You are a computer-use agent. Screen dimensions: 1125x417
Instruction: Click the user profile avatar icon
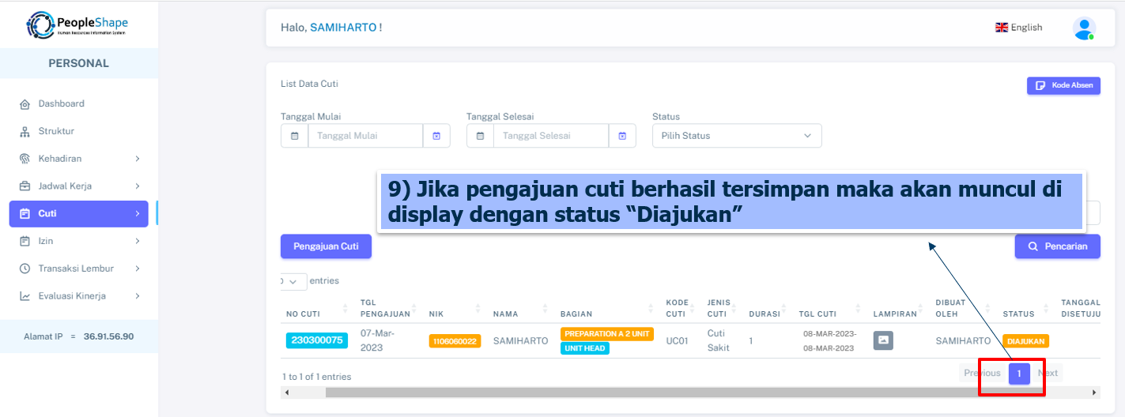pos(1083,28)
